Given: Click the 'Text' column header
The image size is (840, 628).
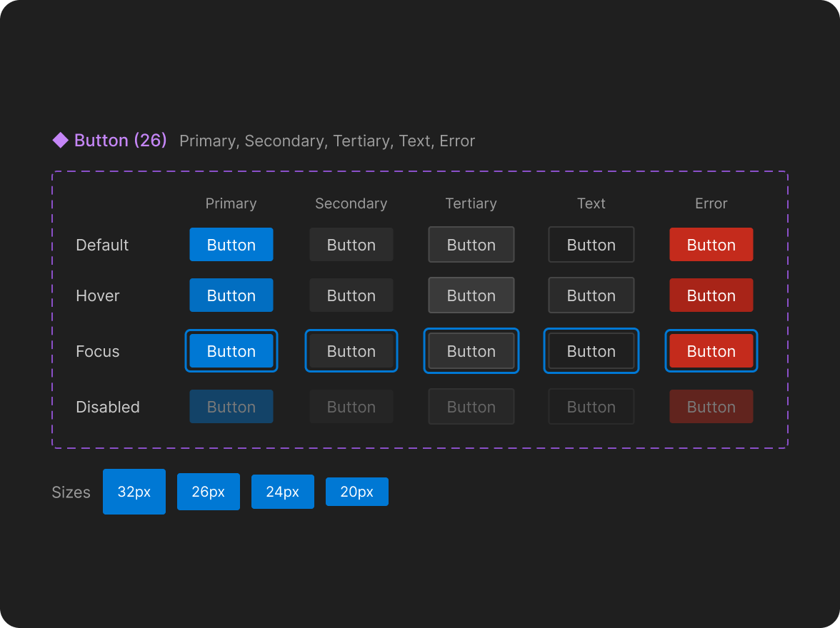Looking at the screenshot, I should 591,203.
